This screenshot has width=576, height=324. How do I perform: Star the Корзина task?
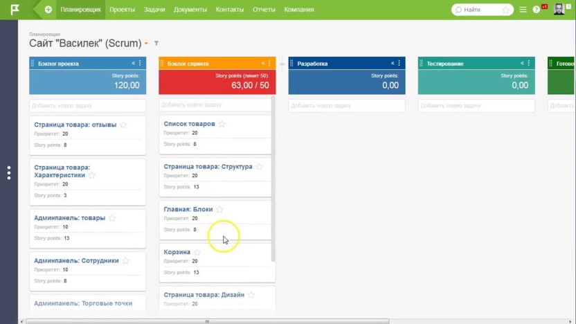tap(197, 253)
